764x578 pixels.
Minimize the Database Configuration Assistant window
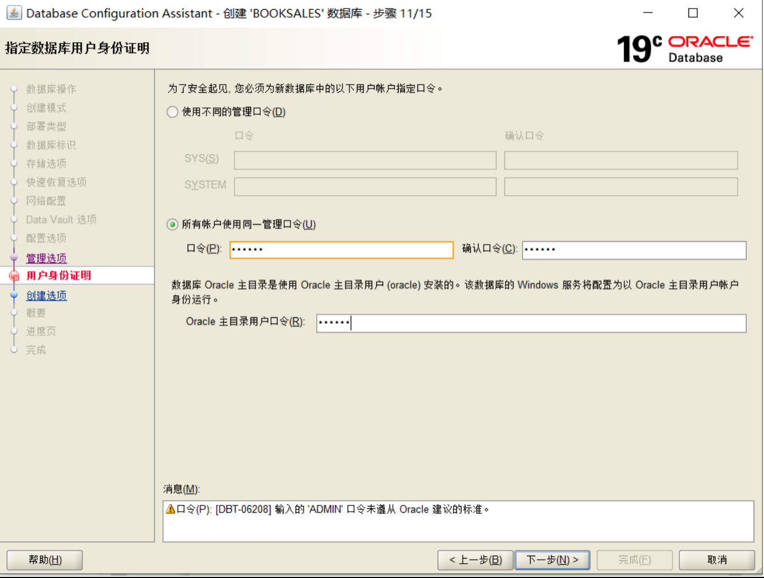(x=648, y=13)
